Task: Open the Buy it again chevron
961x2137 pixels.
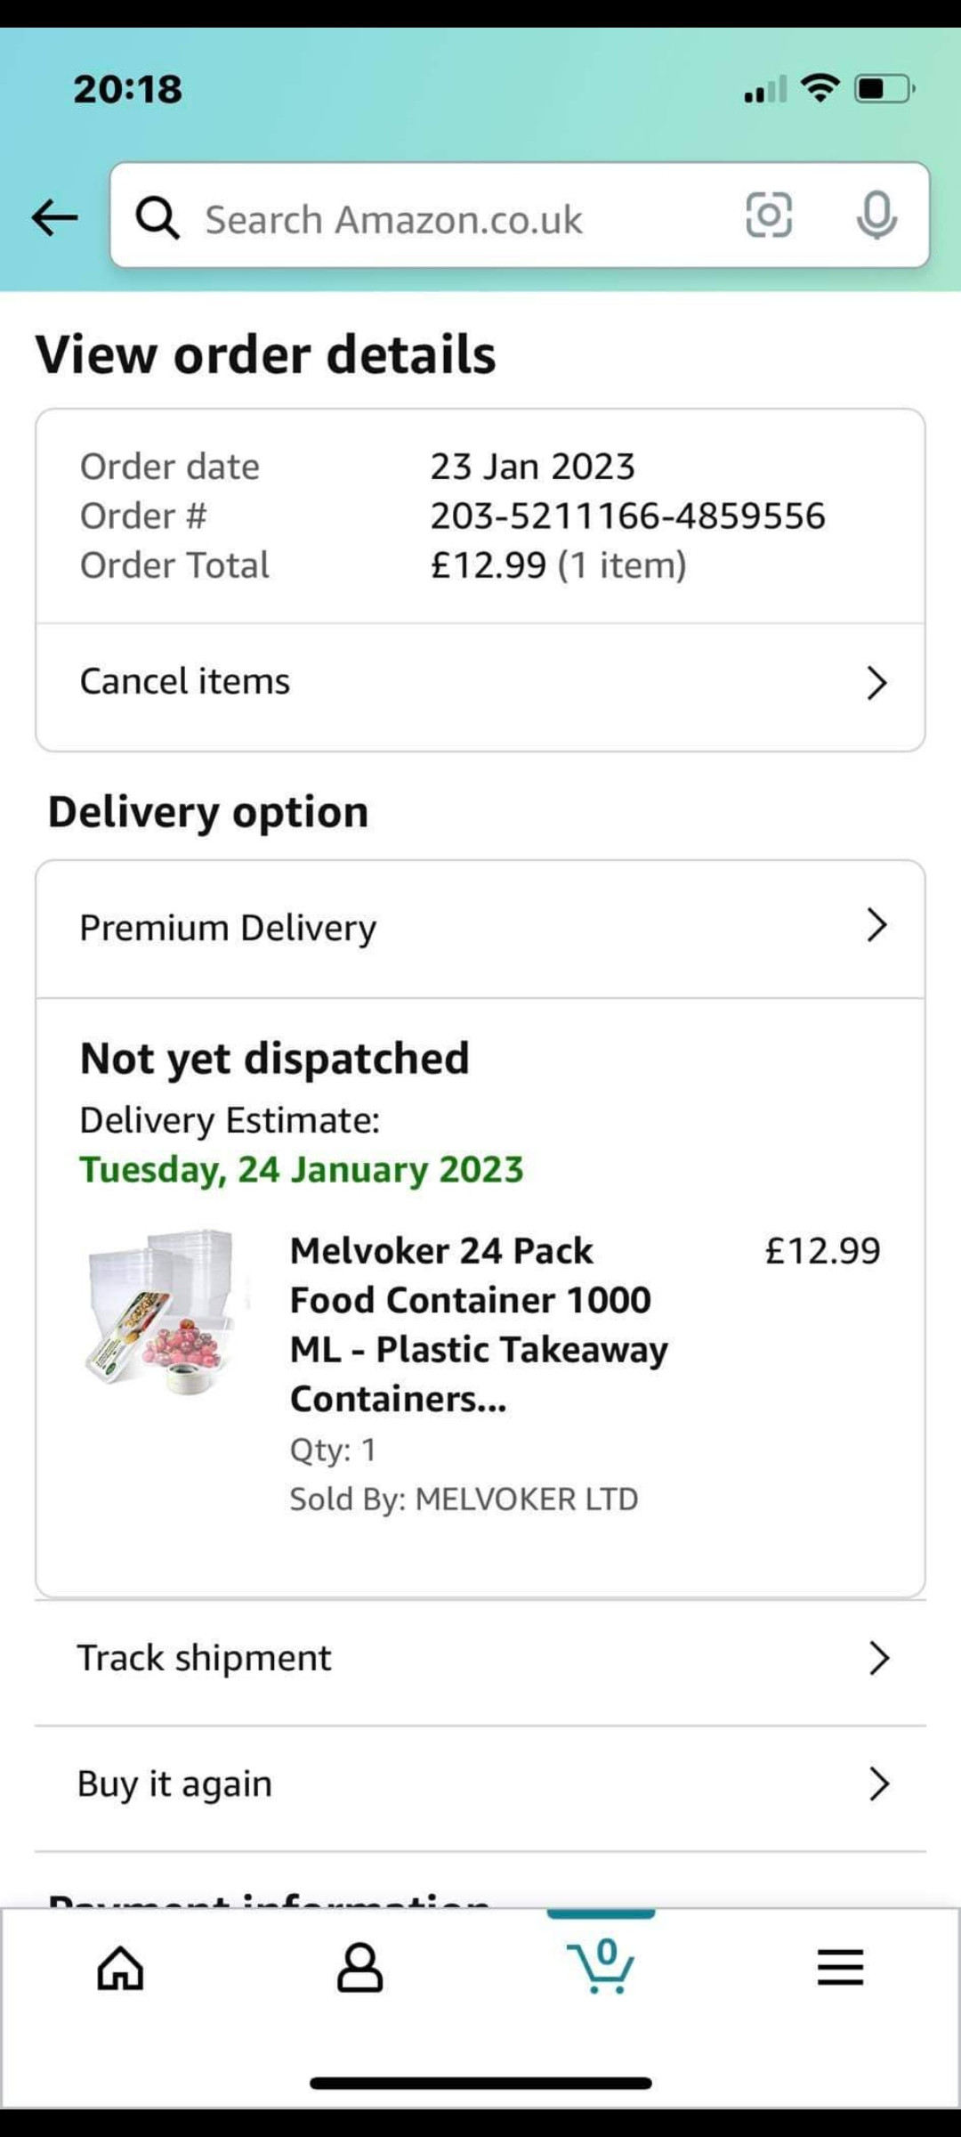Action: pos(878,1784)
